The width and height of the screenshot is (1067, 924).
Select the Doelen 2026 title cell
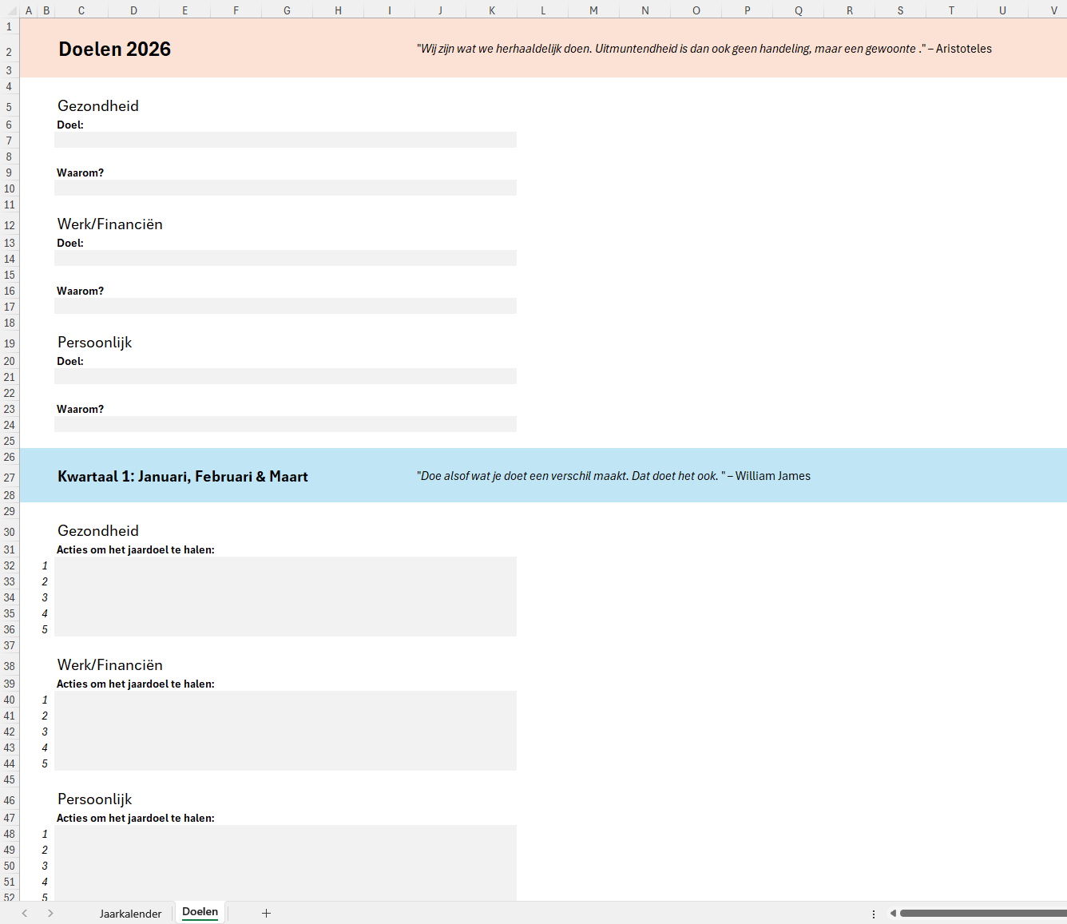[114, 49]
